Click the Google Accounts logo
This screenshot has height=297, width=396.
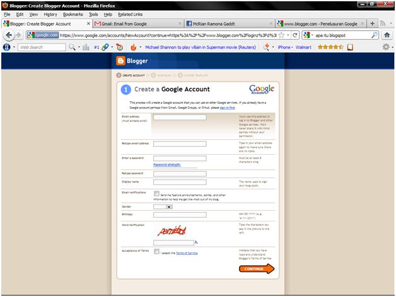click(262, 89)
